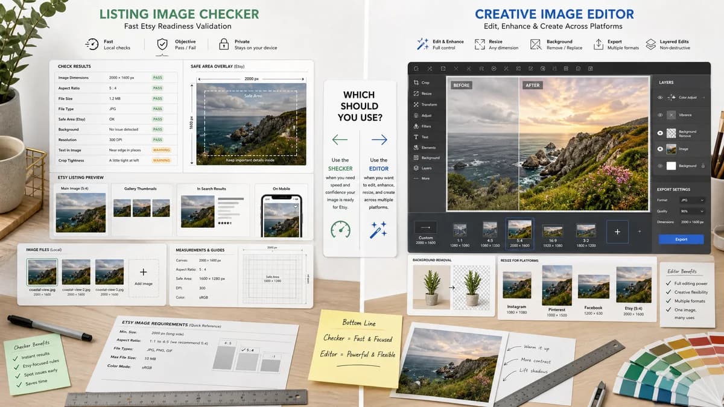Screen dimensions: 724x407
Task: Click the 300 DPI Resolution value
Action: (115, 139)
